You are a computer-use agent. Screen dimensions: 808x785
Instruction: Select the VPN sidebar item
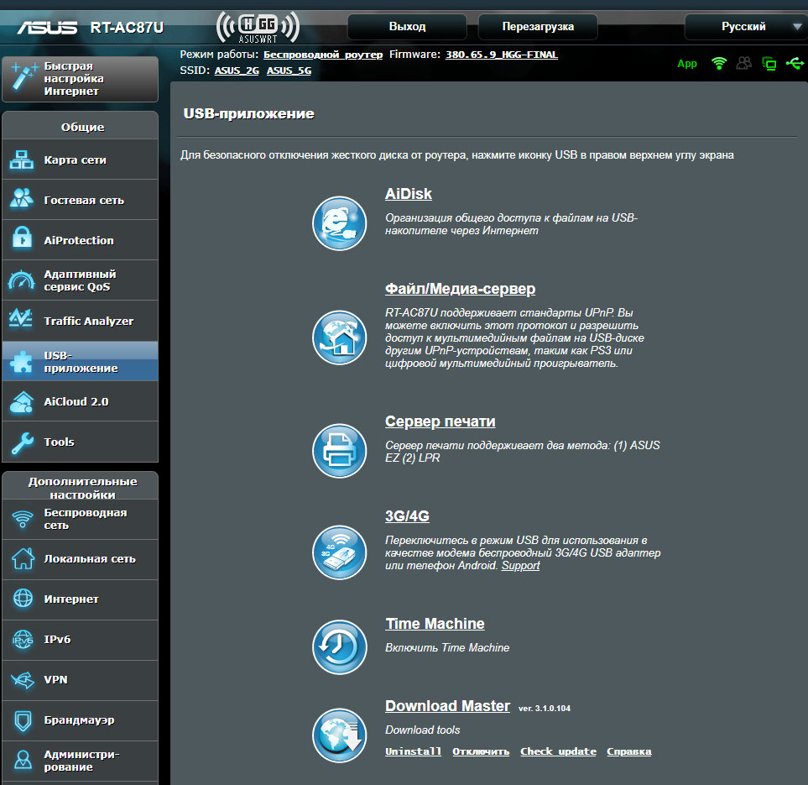(80, 679)
